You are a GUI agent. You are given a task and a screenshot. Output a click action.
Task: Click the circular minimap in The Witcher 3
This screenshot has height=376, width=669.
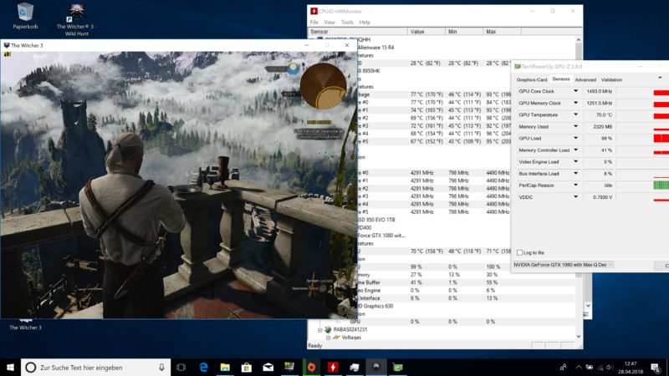(x=323, y=86)
